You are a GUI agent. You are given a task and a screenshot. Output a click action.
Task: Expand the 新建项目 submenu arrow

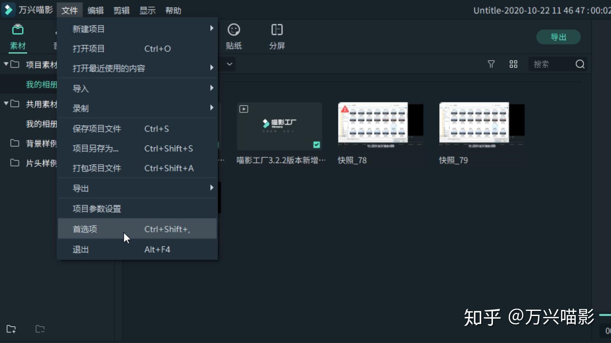(212, 29)
